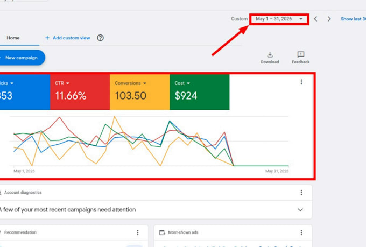Image resolution: width=366 pixels, height=247 pixels.
Task: Select the green Cost tile value $924
Action: pyautogui.click(x=186, y=96)
